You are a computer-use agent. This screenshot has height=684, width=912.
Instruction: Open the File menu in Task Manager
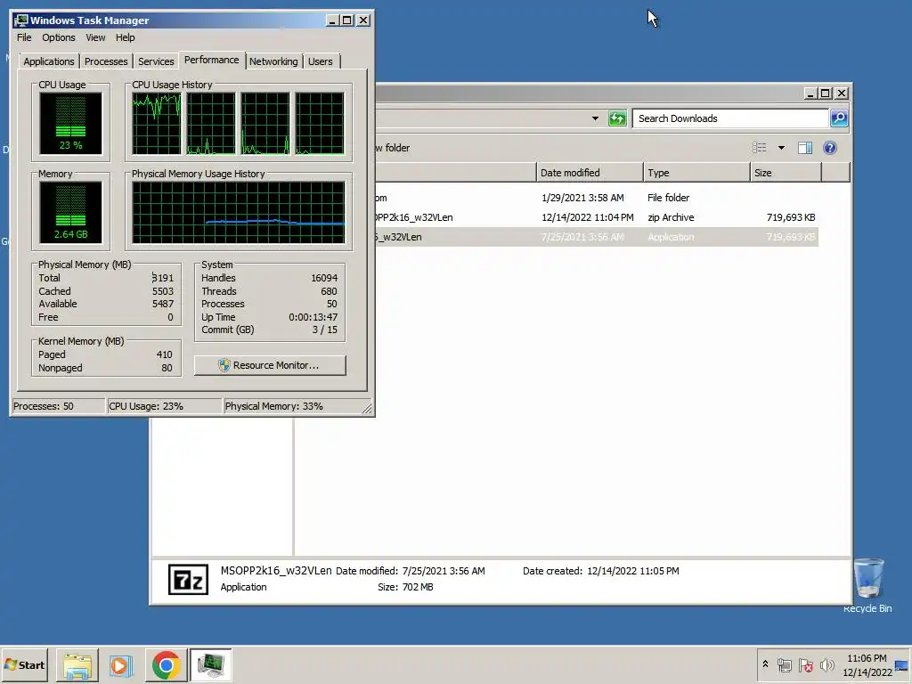pos(24,37)
